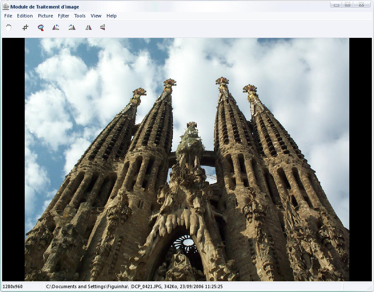Open the Help menu
This screenshot has height=292, width=374.
(x=111, y=16)
